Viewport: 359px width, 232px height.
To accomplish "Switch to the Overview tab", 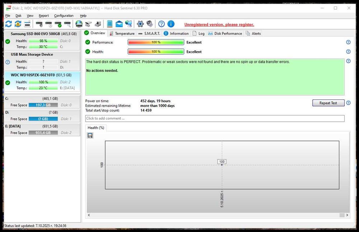I will tap(95, 33).
